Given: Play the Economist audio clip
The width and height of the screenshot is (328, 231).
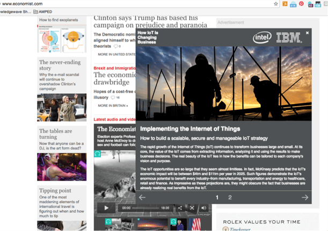Looking at the screenshot, I should pos(106,208).
